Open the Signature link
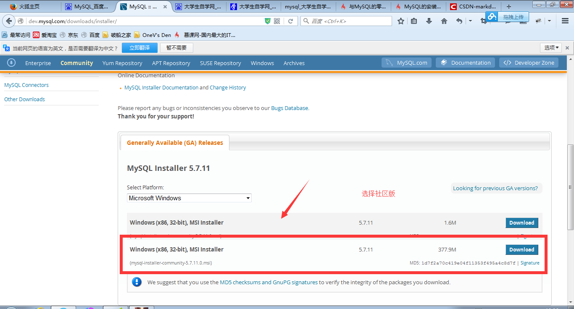574x309 pixels. click(530, 263)
